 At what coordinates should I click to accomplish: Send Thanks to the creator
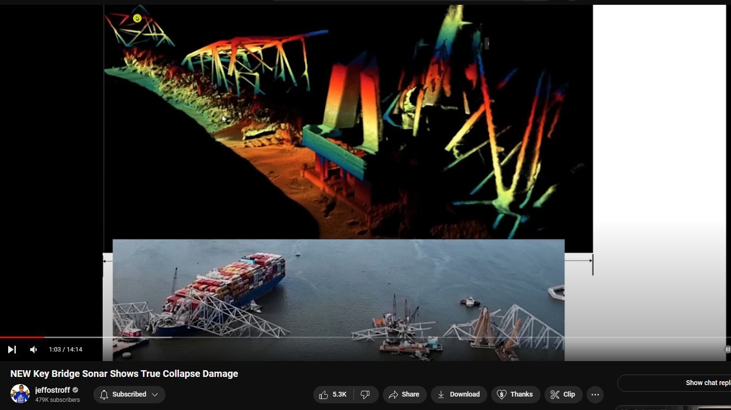click(x=516, y=394)
